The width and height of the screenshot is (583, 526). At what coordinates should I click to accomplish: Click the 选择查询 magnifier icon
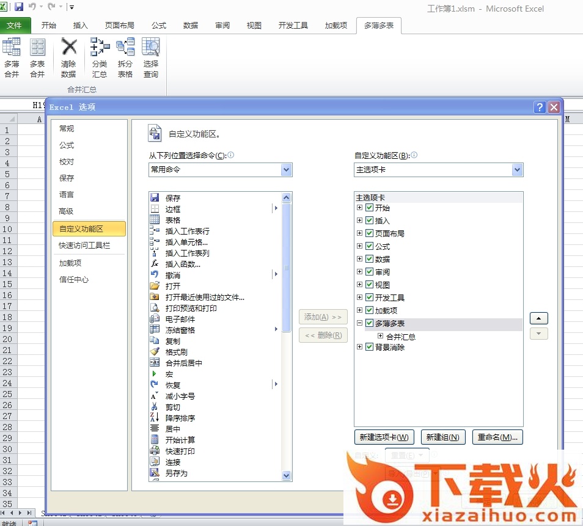(x=150, y=48)
